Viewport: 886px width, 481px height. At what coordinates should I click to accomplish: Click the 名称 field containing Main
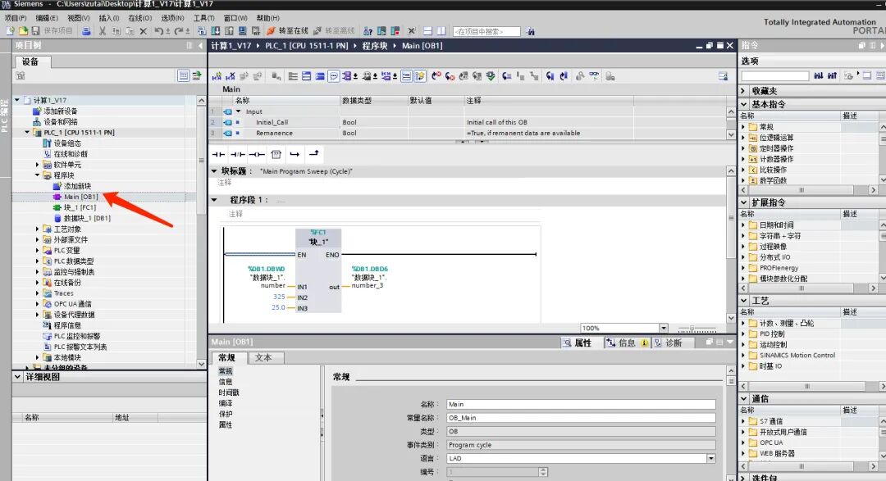581,404
